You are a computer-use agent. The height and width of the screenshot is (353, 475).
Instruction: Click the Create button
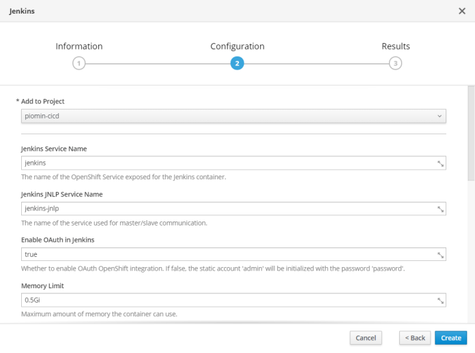450,338
